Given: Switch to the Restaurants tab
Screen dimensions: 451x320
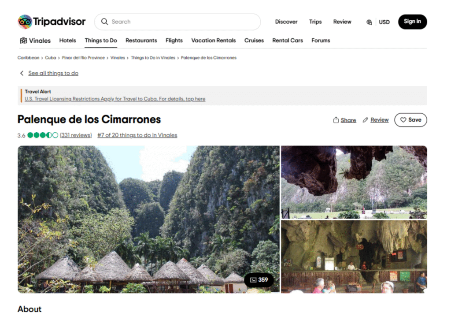Looking at the screenshot, I should (x=141, y=41).
